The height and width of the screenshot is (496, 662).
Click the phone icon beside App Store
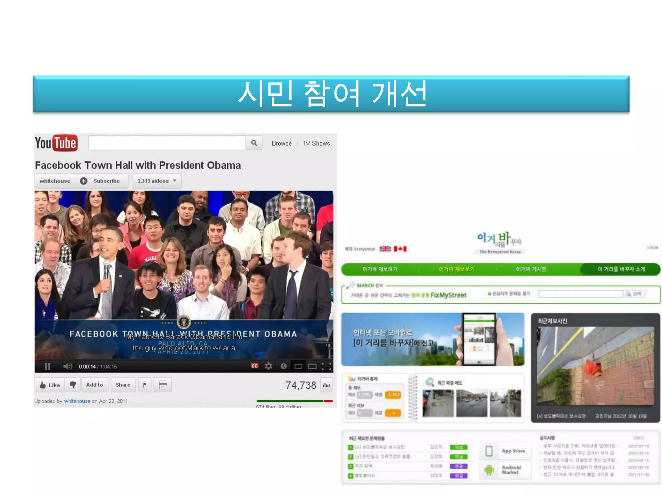(x=489, y=451)
